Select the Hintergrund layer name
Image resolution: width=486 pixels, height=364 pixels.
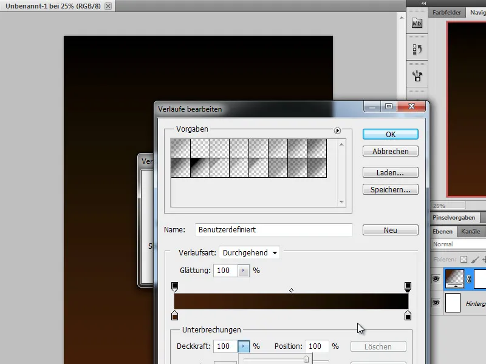476,304
